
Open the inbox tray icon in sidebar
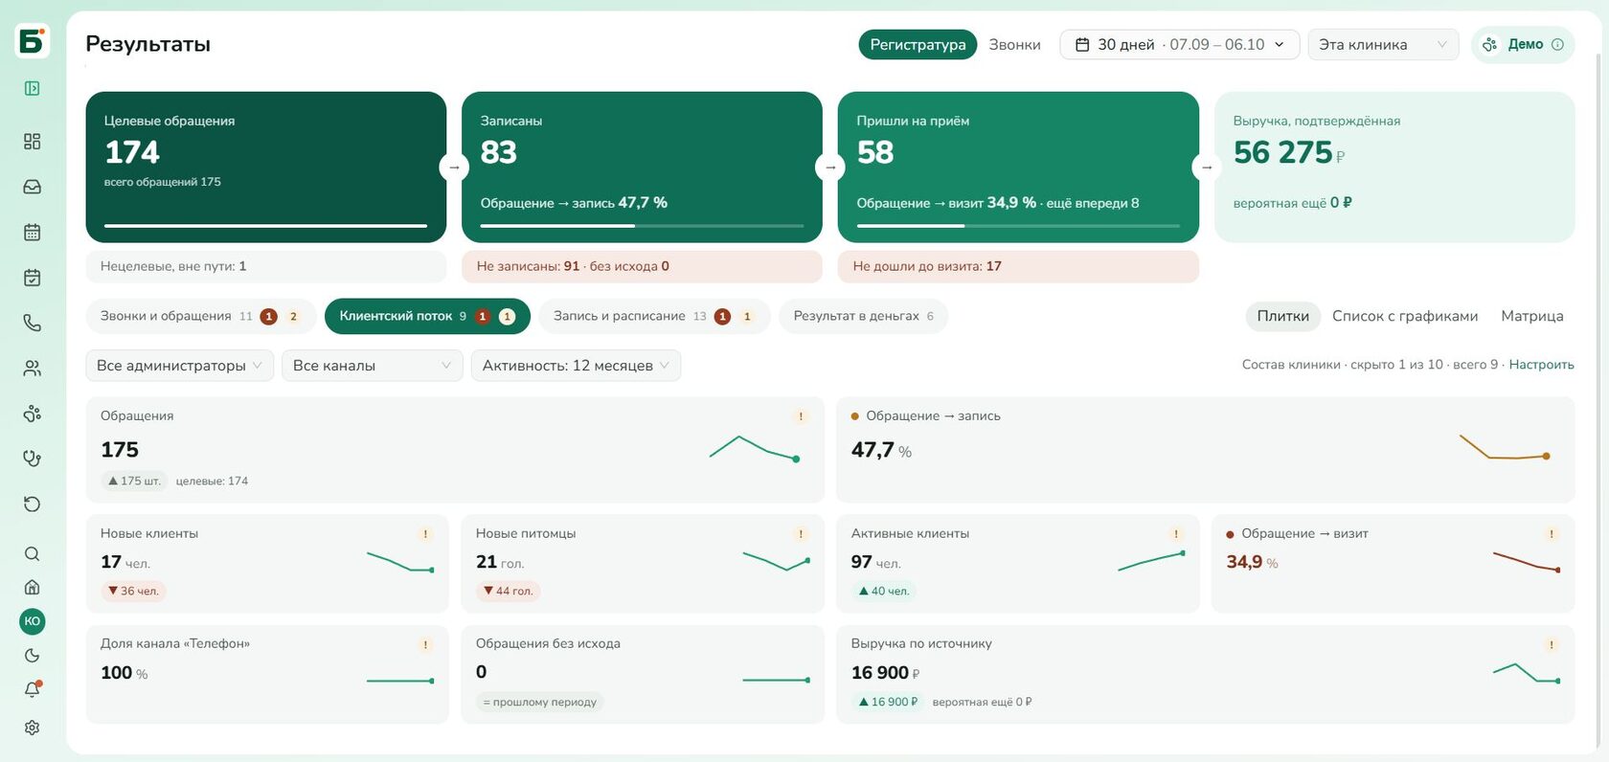[32, 187]
